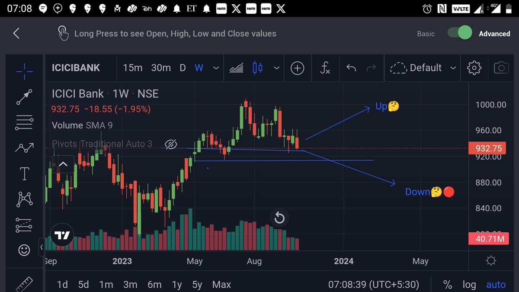Screen dimensions: 519x292
Task: Redo the chart action
Action: [371, 68]
